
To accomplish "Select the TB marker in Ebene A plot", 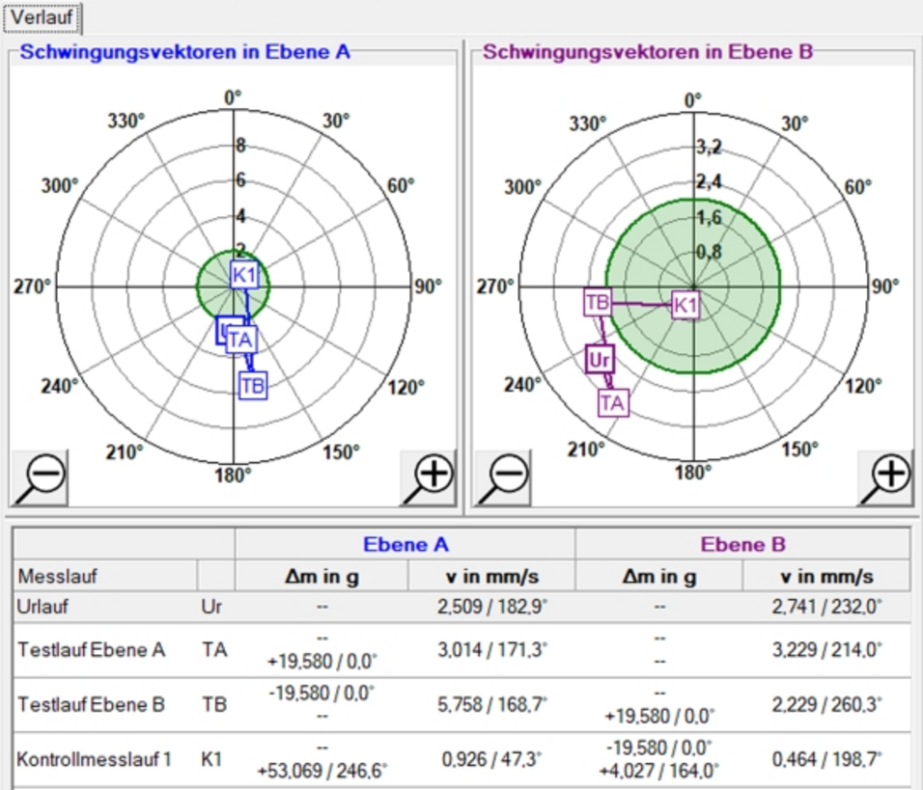I will tap(252, 386).
